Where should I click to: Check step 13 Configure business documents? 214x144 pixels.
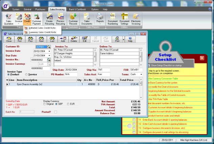coord(134,128)
